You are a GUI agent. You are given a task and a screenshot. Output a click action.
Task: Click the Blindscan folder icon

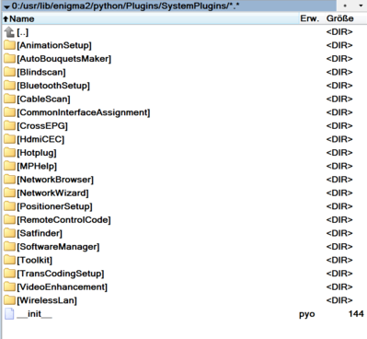click(x=9, y=72)
